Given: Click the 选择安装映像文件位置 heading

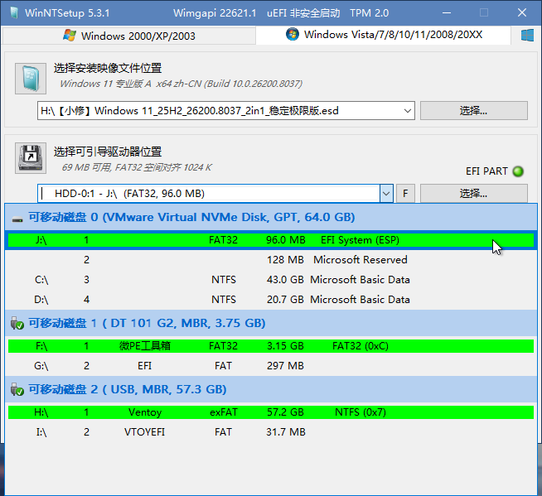Looking at the screenshot, I should coord(108,68).
